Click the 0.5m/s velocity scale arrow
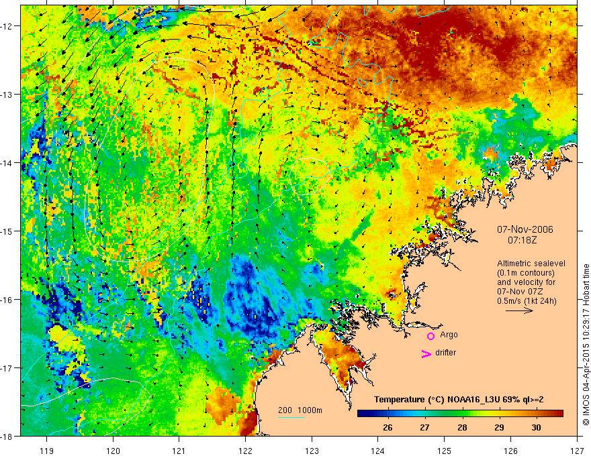The height and width of the screenshot is (456, 591). [519, 310]
